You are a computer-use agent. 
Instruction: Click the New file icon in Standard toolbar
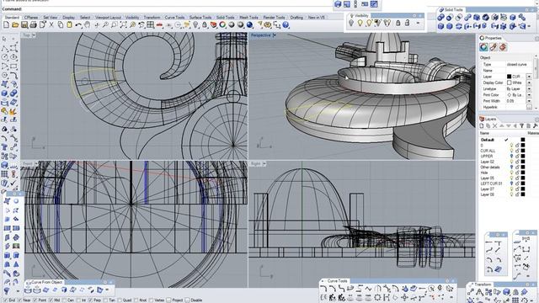point(6,24)
